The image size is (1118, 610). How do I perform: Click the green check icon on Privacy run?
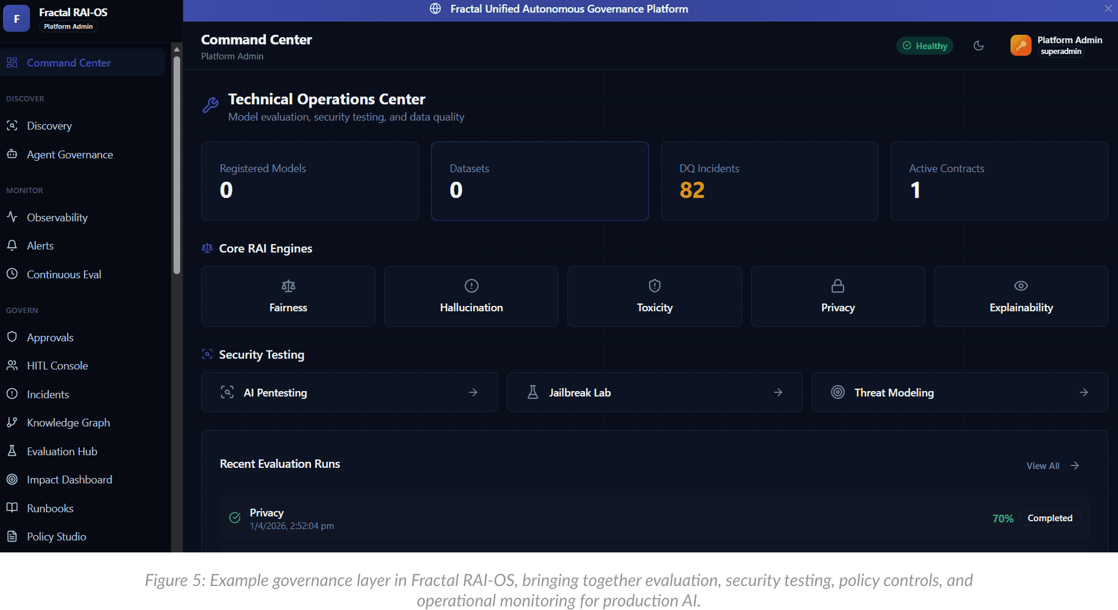(x=235, y=518)
